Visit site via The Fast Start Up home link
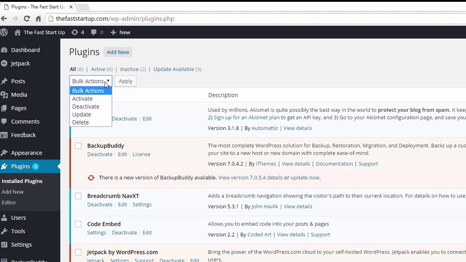This screenshot has width=466, height=262. [40, 32]
